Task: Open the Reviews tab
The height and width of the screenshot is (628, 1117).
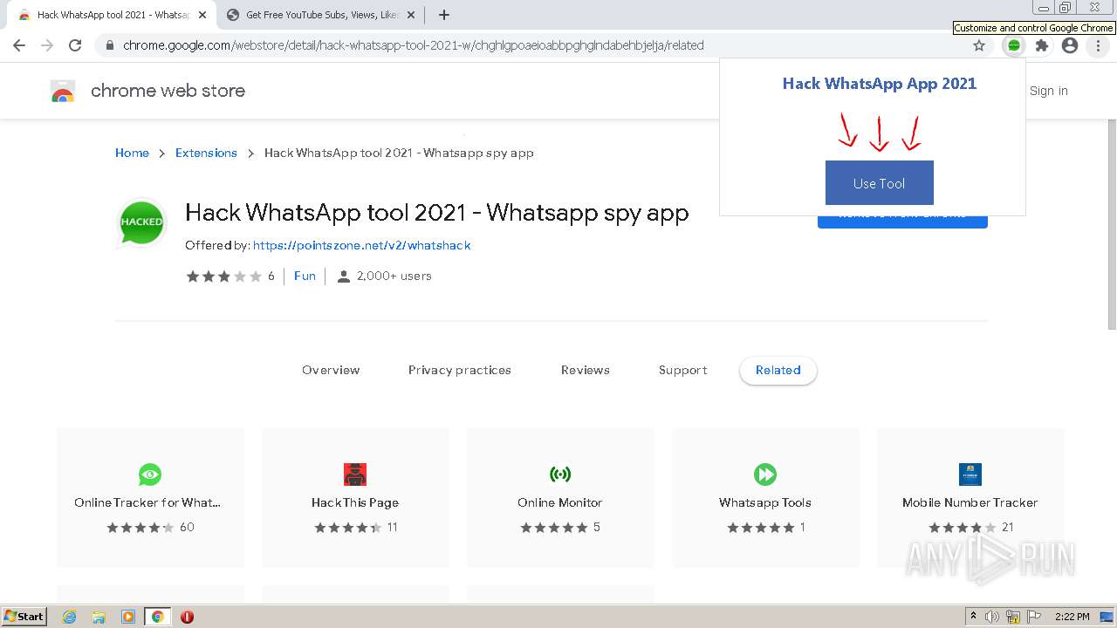Action: [586, 370]
